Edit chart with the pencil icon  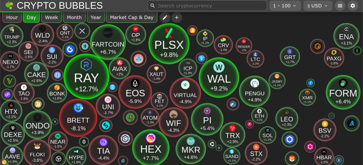coord(165,17)
